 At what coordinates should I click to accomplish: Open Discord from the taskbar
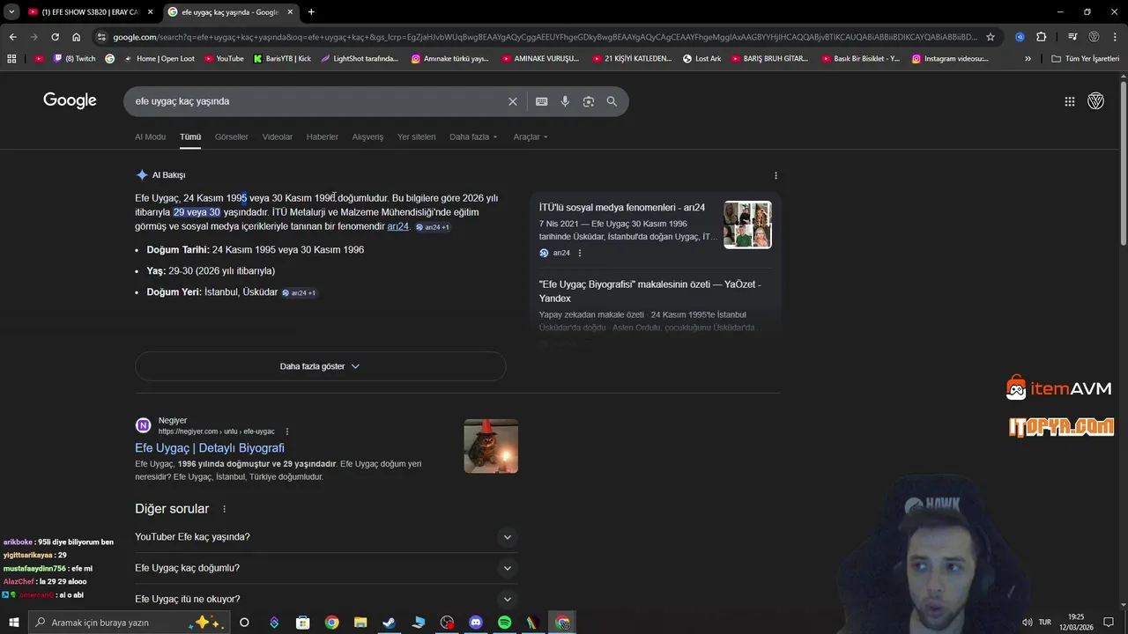click(x=476, y=623)
